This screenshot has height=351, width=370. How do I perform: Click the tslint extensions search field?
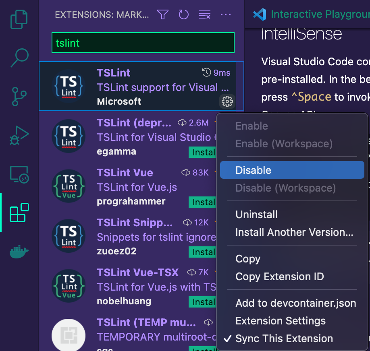point(143,43)
